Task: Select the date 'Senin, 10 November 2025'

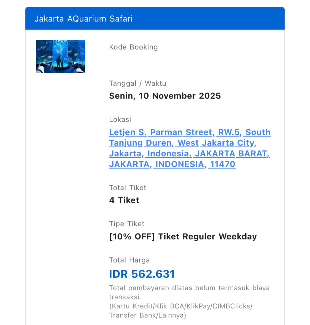Action: coord(165,96)
